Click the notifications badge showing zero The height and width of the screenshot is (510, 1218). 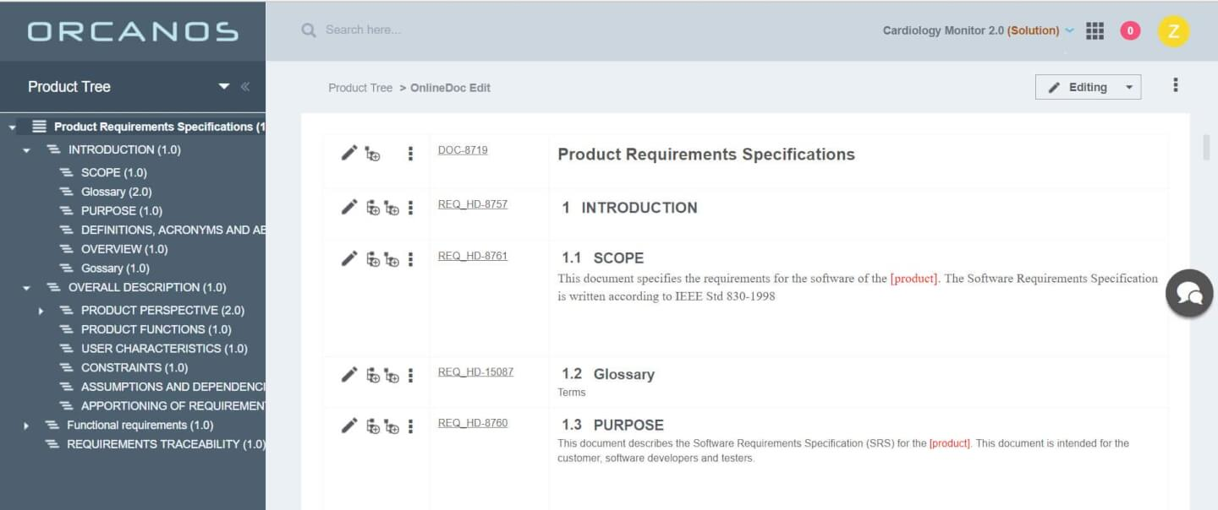(x=1129, y=30)
